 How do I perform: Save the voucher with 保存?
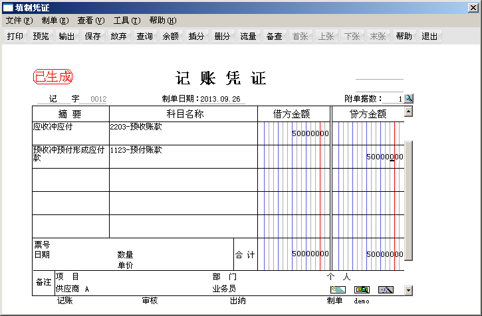[92, 37]
